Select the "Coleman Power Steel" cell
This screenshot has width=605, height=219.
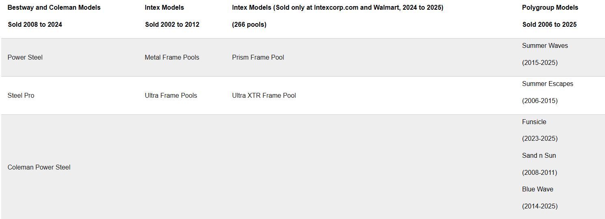point(39,167)
